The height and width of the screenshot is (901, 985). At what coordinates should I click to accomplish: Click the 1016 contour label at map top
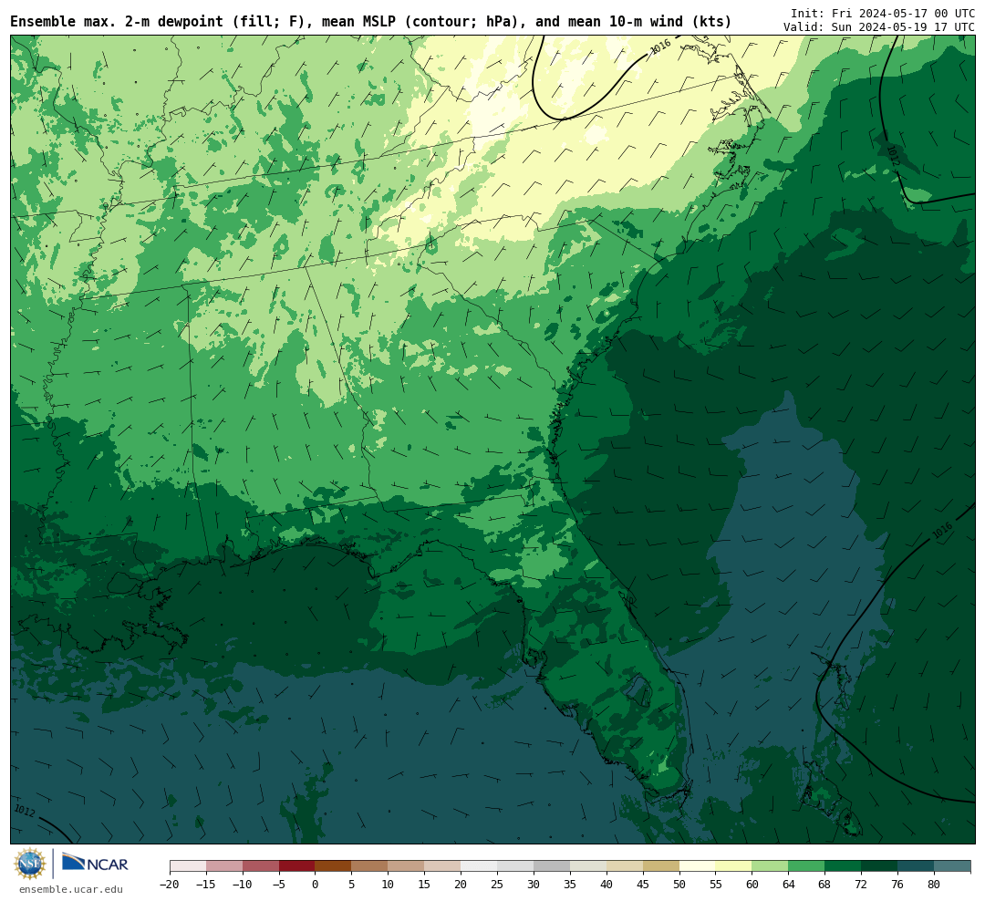coord(659,47)
